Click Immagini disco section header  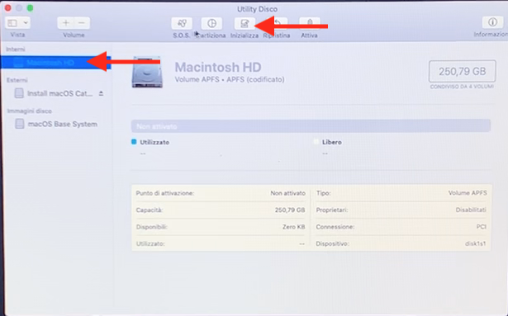(x=30, y=111)
